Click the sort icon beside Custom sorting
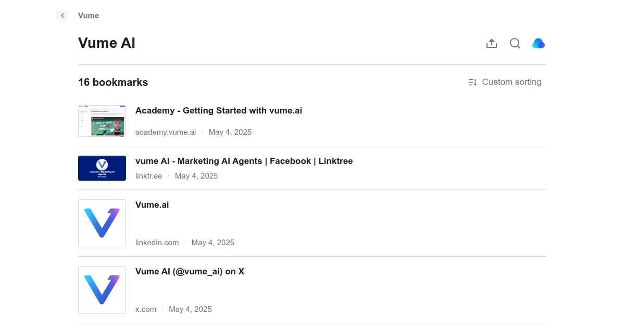Image resolution: width=625 pixels, height=328 pixels. [x=472, y=82]
